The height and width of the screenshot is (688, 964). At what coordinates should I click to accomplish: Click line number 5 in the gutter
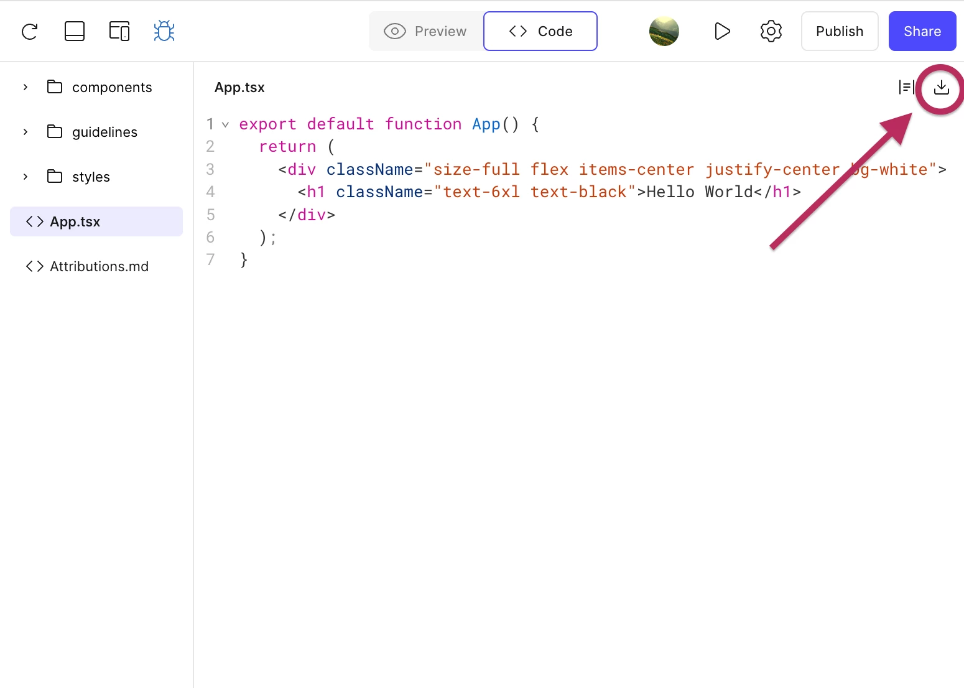(x=210, y=215)
